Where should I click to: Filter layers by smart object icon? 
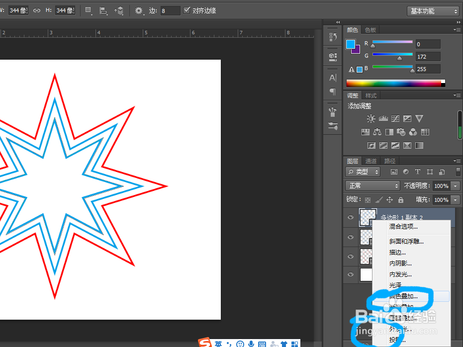pos(442,172)
